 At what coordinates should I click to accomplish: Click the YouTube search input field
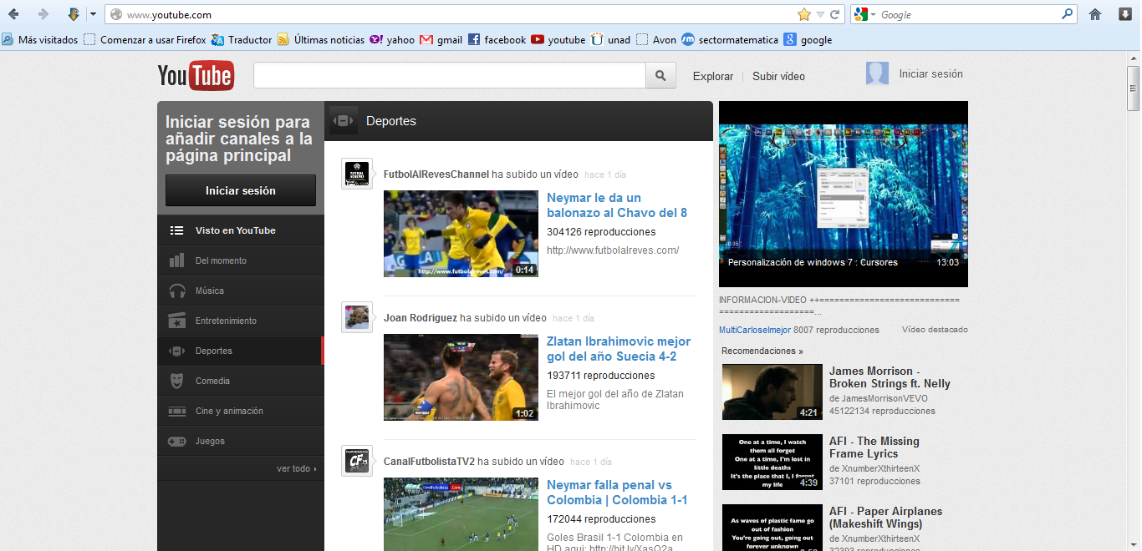click(450, 75)
